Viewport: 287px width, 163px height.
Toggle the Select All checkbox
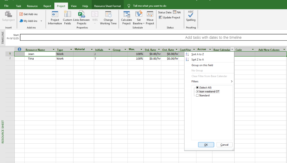(x=197, y=87)
